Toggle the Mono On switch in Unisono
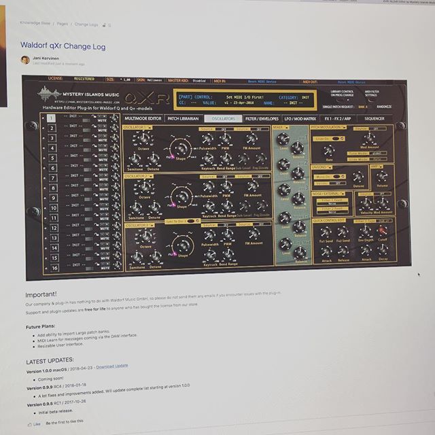This screenshot has height=435, width=435. pos(336,177)
